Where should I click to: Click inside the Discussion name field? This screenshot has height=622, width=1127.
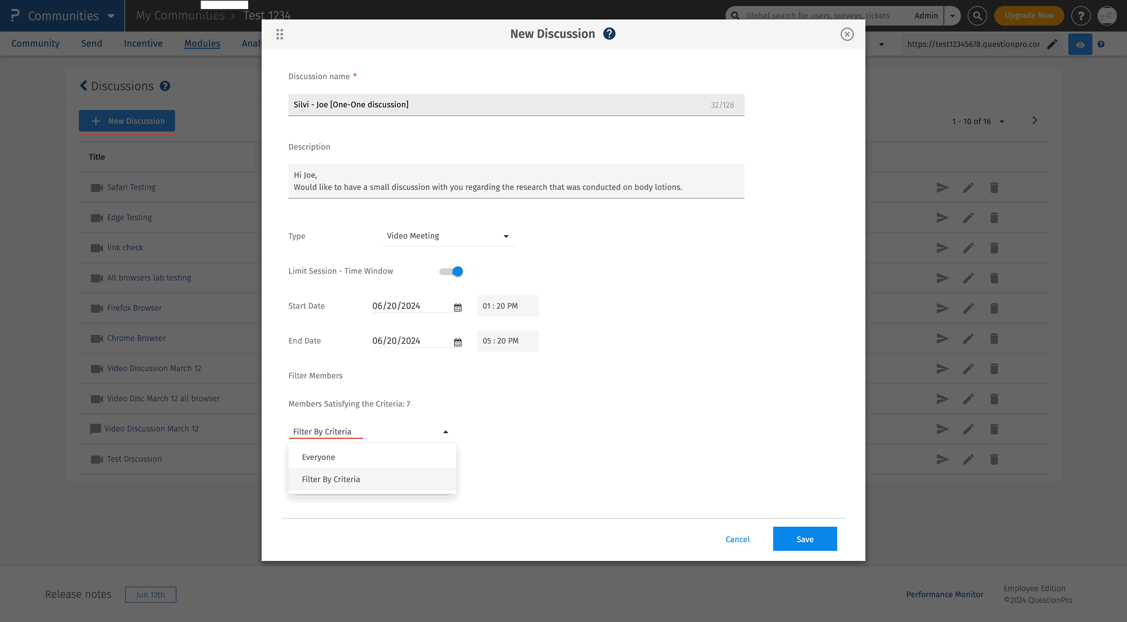pyautogui.click(x=481, y=105)
